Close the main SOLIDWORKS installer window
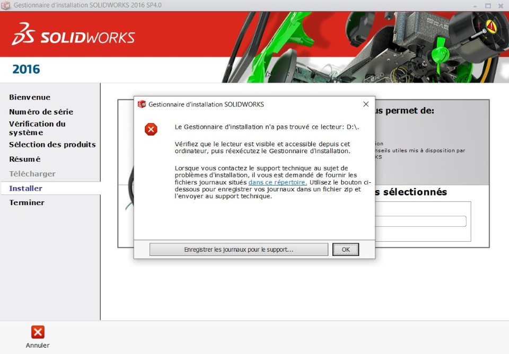 (500, 6)
